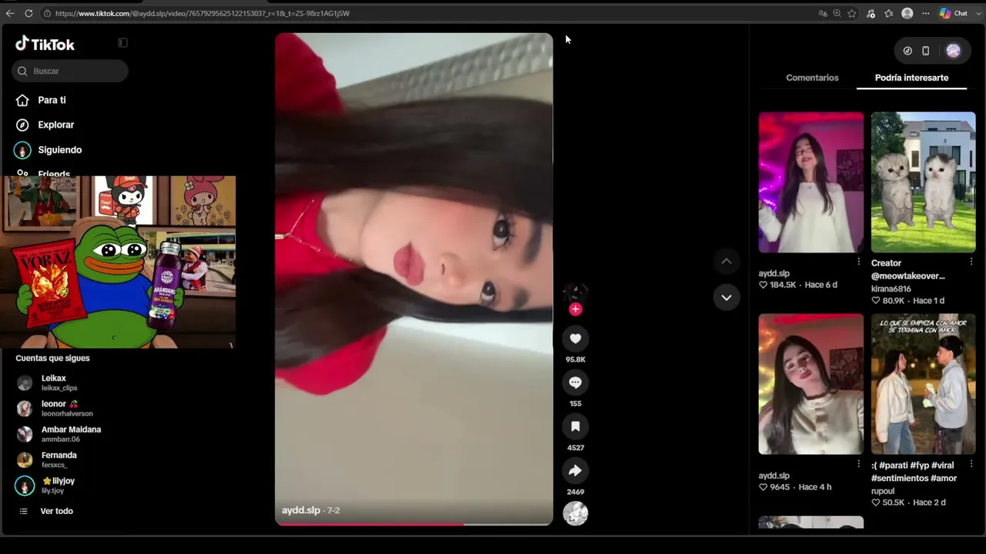Screen dimensions: 986x554
Task: Open aydd.slp video with 9645 likes
Action: (x=811, y=384)
